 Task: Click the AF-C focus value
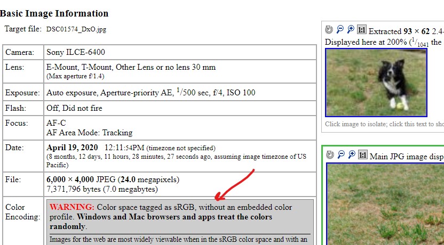click(x=56, y=123)
